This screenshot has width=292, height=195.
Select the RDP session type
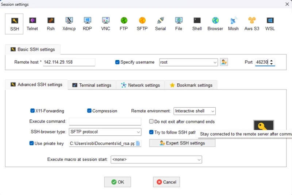click(x=87, y=24)
